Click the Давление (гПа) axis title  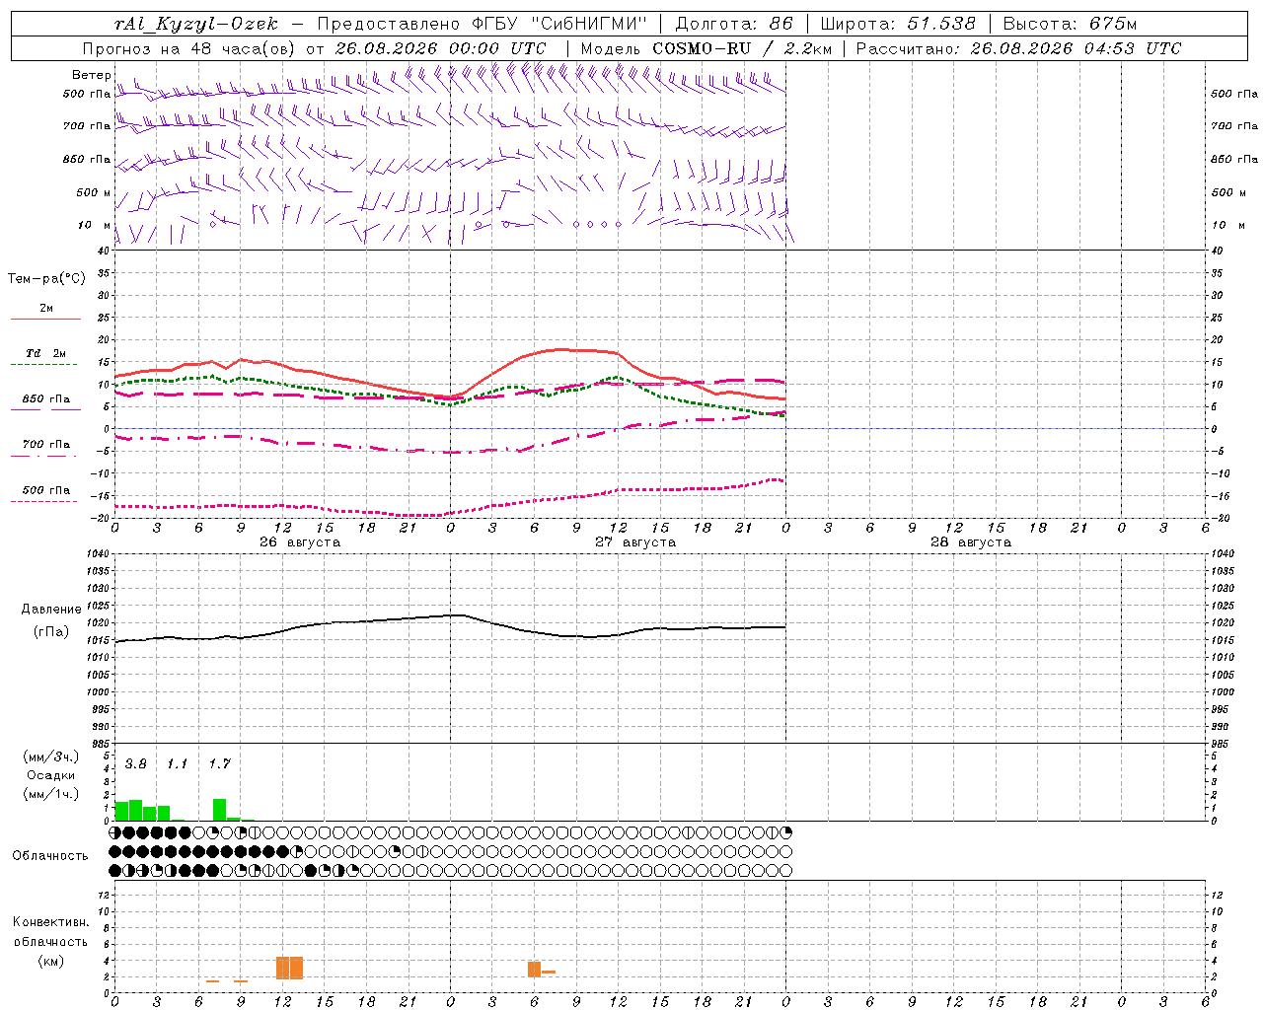coord(51,620)
